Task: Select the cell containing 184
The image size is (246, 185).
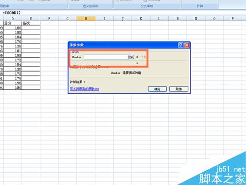Action: pos(13,37)
